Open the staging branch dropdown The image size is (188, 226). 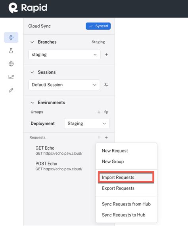click(x=64, y=55)
